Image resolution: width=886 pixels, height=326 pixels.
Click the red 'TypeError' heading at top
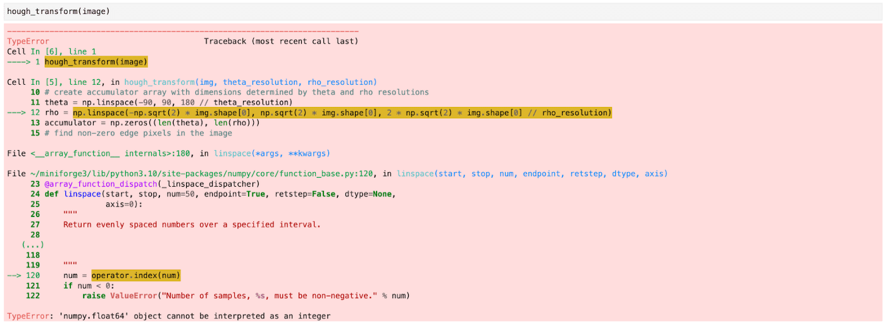[28, 41]
